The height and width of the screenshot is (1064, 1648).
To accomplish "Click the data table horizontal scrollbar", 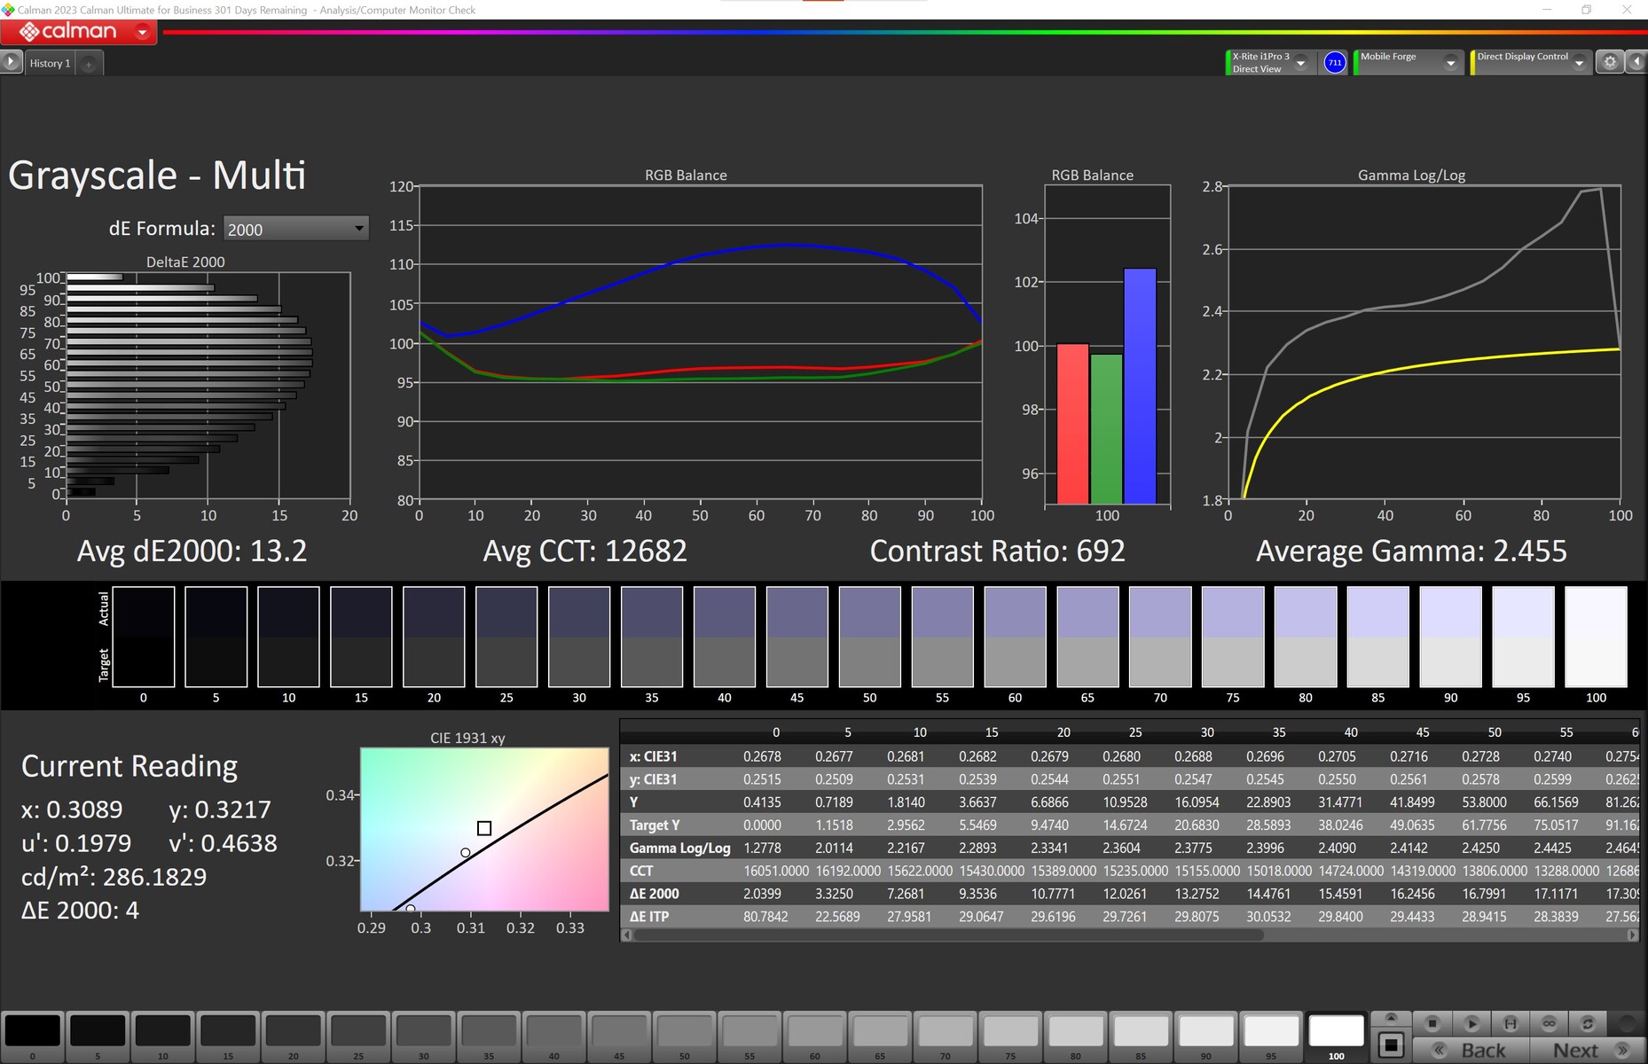I will point(949,935).
